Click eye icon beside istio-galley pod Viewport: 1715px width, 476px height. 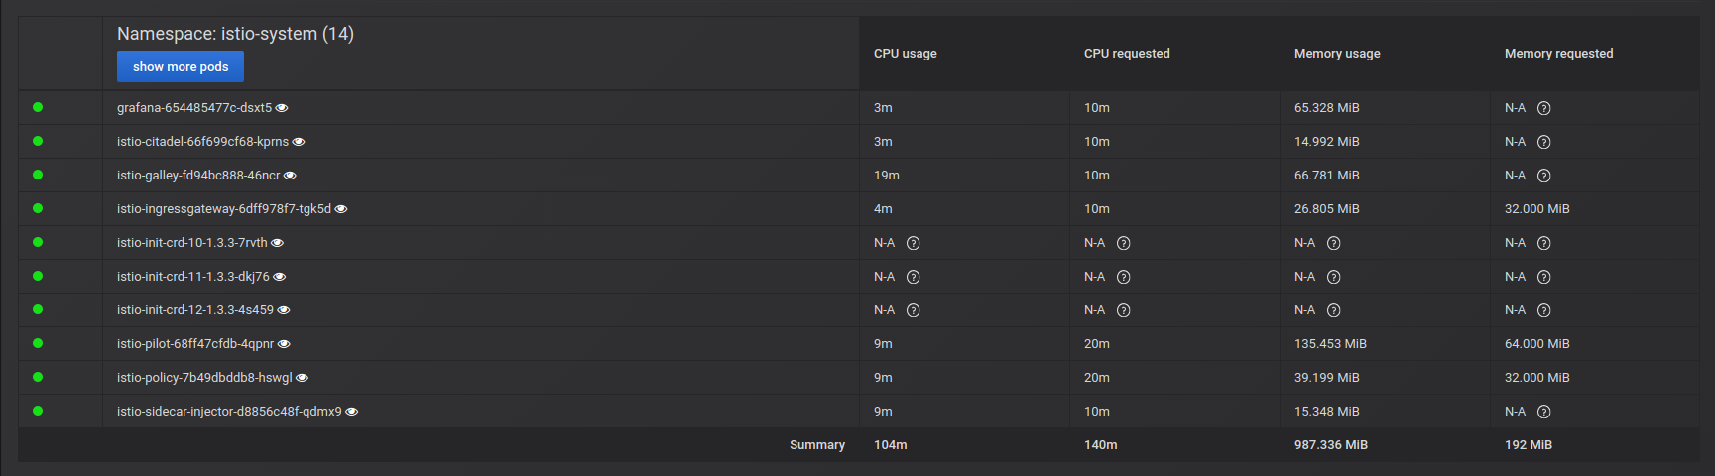(x=290, y=176)
